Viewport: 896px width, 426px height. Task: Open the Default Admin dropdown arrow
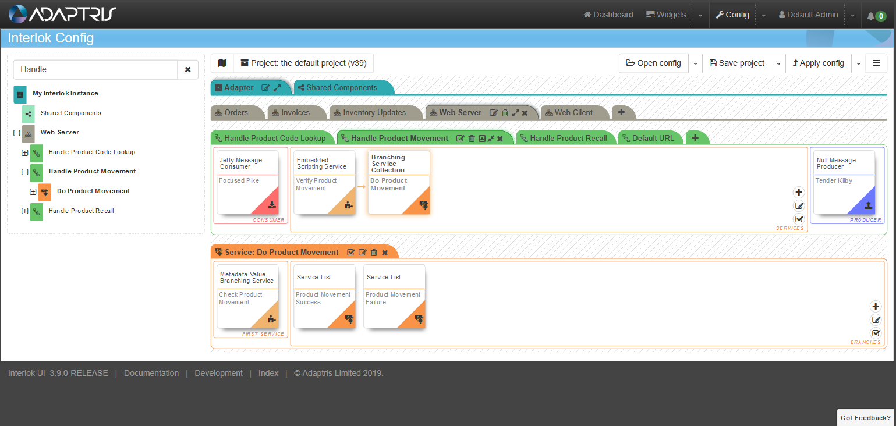coord(852,15)
